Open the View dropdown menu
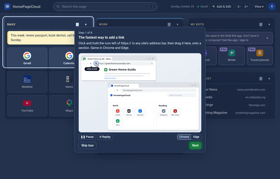The width and height of the screenshot is (280, 179). pyautogui.click(x=259, y=7)
